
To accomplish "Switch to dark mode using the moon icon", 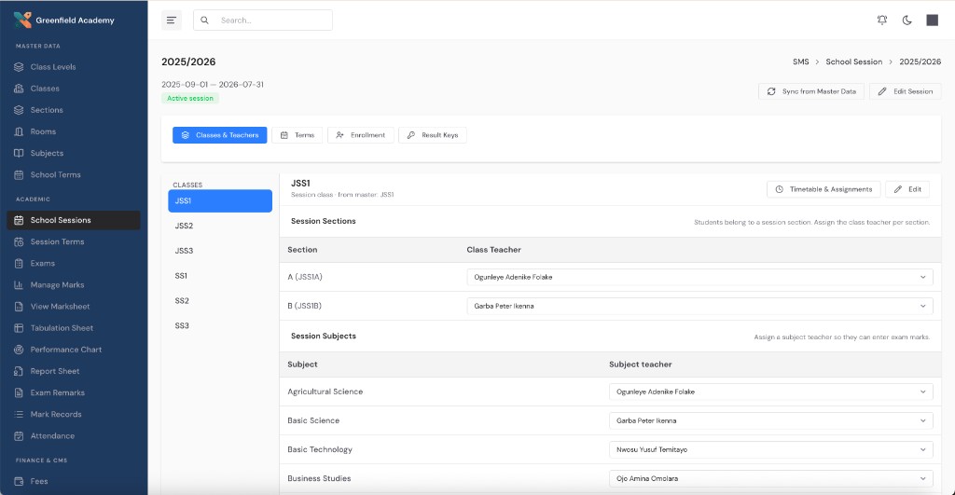I will click(x=907, y=21).
